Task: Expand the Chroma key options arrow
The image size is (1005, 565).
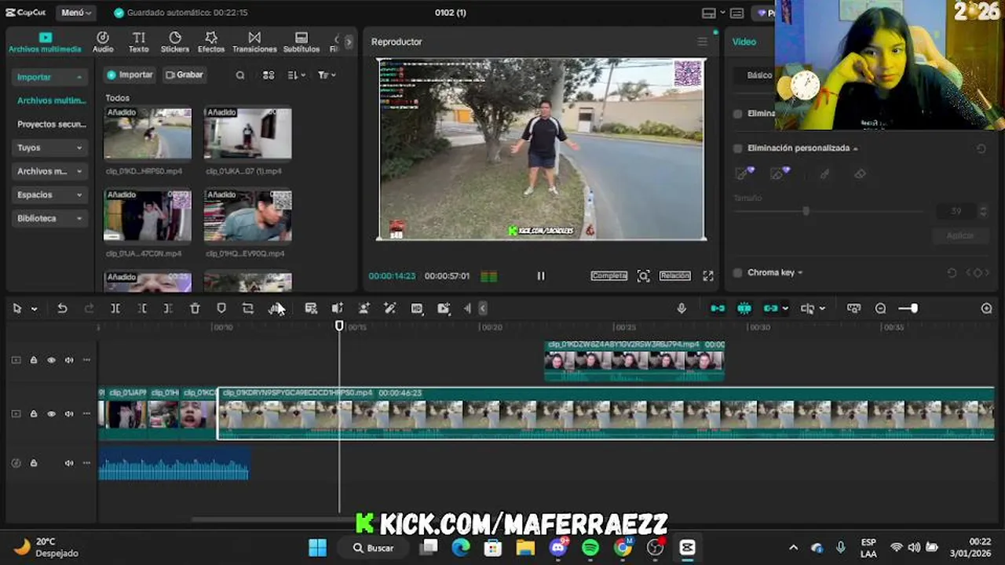Action: point(800,273)
